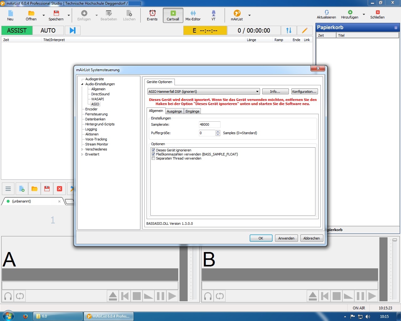
Task: Open the ASIO device dropdown
Action: [204, 92]
